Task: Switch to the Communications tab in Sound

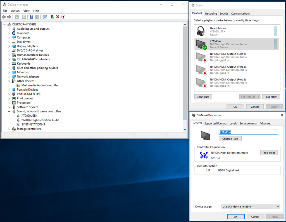Action: (x=240, y=13)
